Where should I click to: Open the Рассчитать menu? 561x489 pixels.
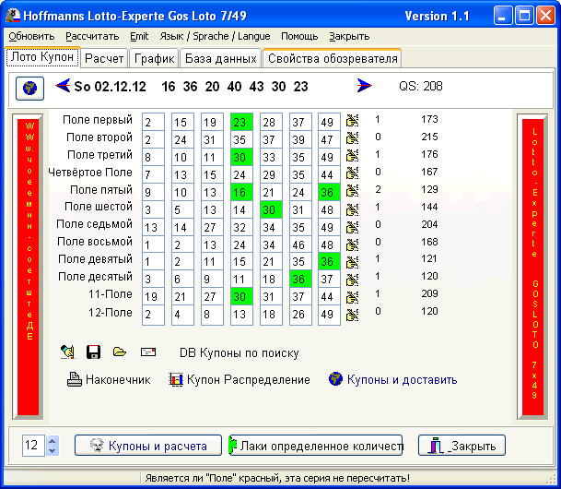click(92, 37)
